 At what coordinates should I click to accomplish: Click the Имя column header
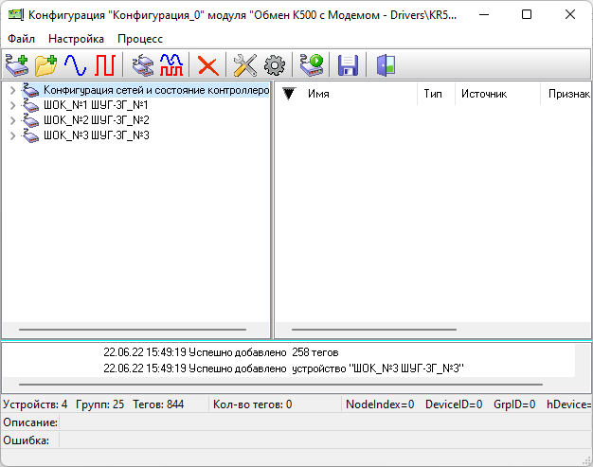pos(318,94)
